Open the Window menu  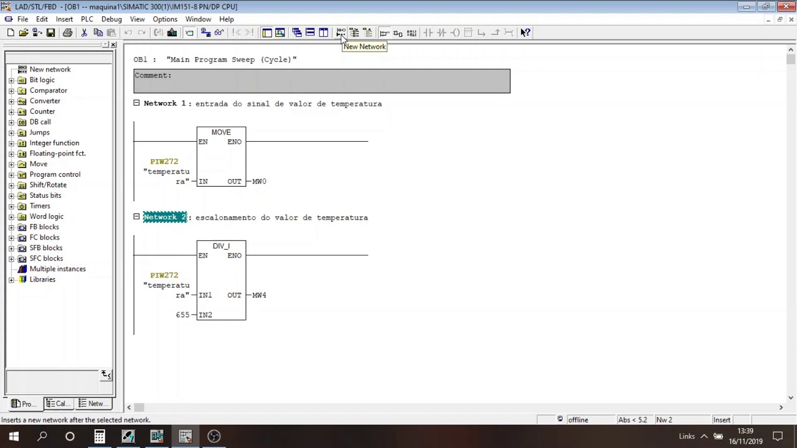pyautogui.click(x=198, y=19)
